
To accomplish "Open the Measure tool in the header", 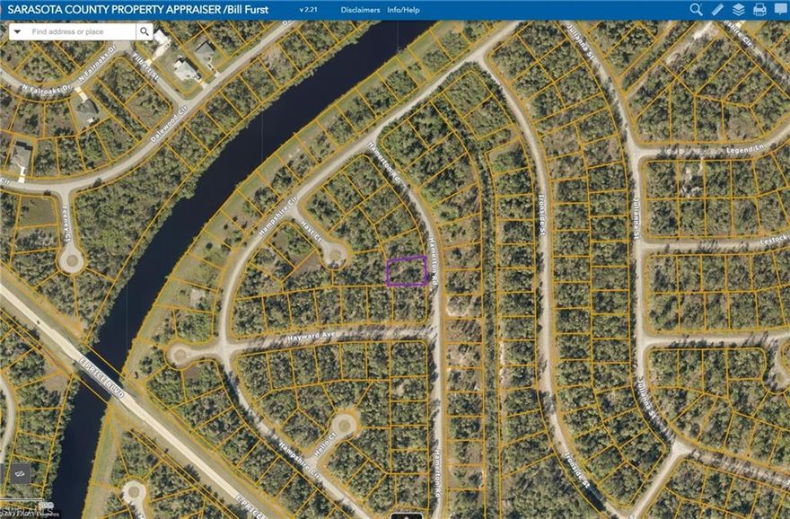I will tap(717, 10).
